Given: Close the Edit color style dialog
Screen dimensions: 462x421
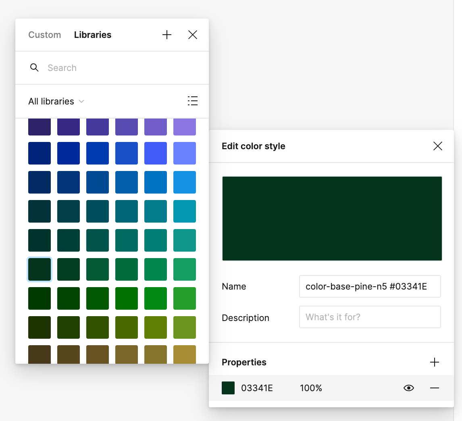Looking at the screenshot, I should tap(438, 146).
